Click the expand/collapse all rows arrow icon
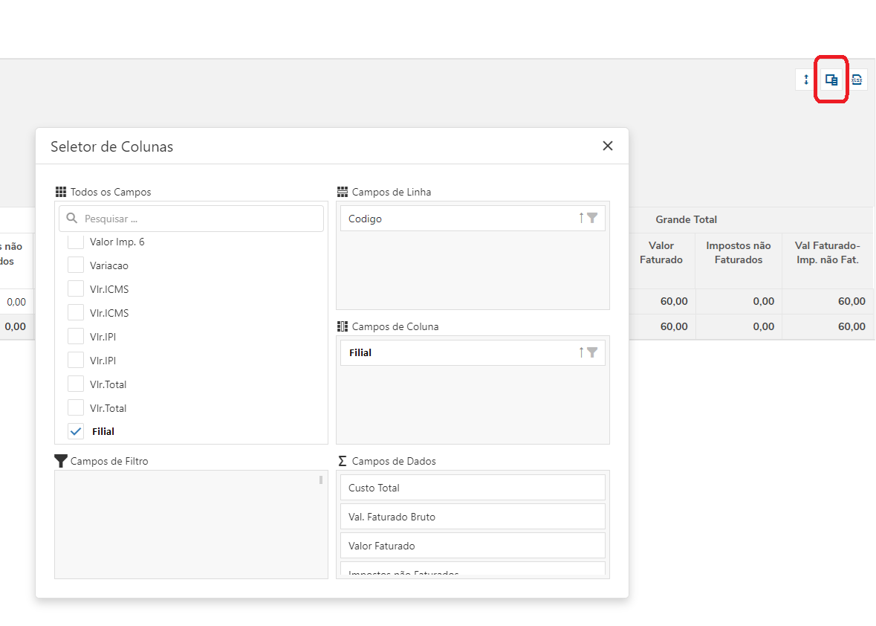 coord(806,80)
